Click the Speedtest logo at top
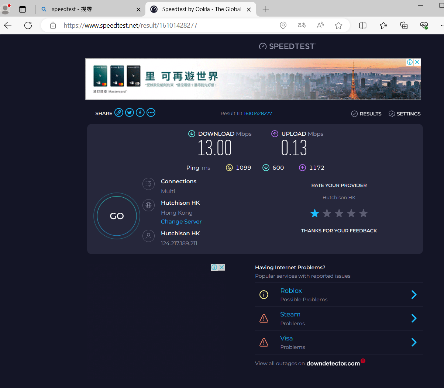Image resolution: width=444 pixels, height=388 pixels. 287,46
